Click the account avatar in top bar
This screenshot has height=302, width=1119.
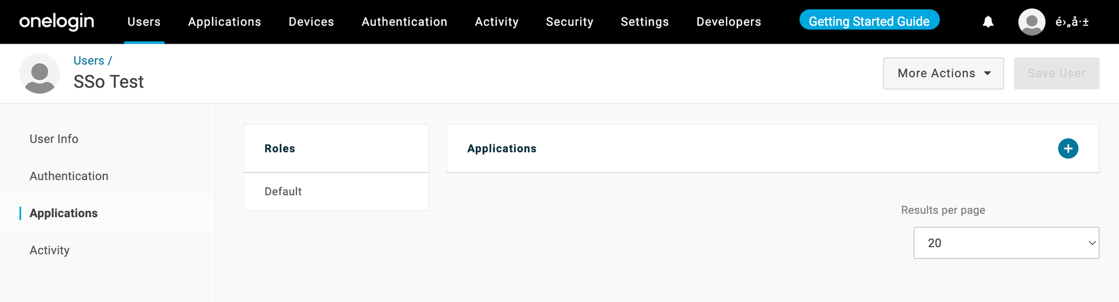click(x=1032, y=22)
